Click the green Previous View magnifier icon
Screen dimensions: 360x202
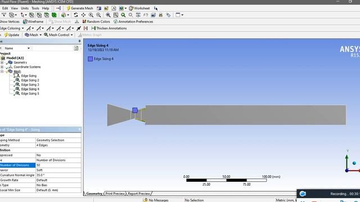[x=123, y=15]
